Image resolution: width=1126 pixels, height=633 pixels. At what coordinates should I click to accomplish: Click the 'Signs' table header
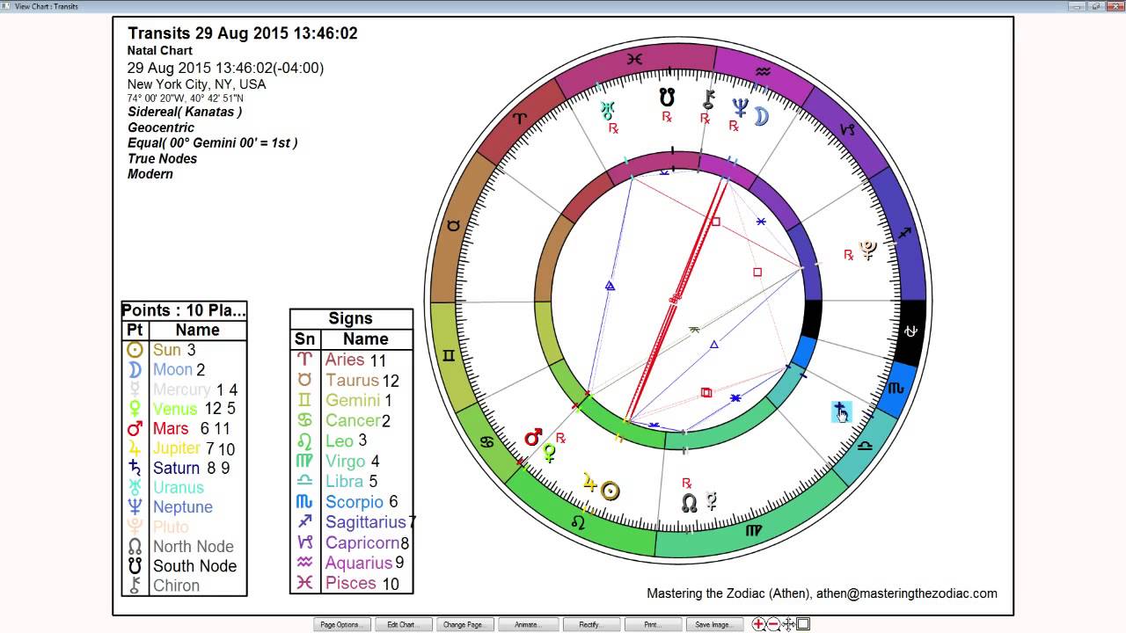(x=350, y=318)
